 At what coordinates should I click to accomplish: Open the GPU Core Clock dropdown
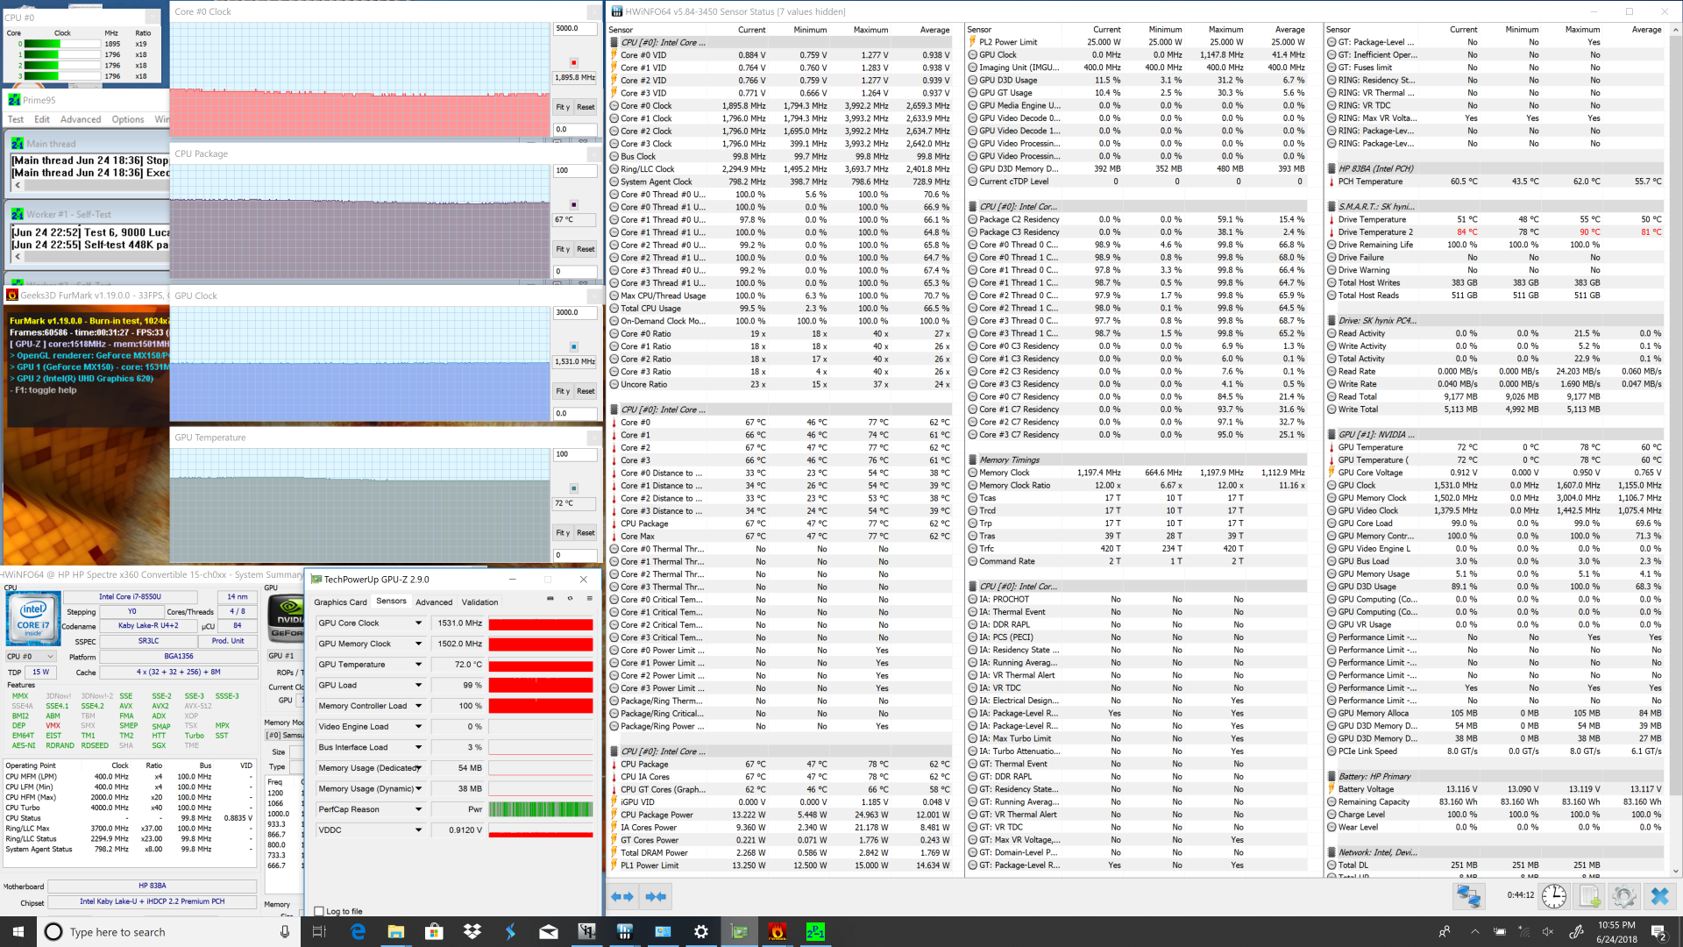[x=418, y=623]
